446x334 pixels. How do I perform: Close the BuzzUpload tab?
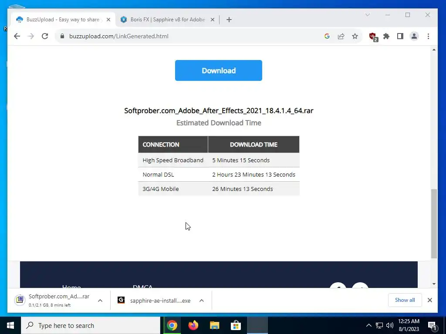(x=108, y=20)
